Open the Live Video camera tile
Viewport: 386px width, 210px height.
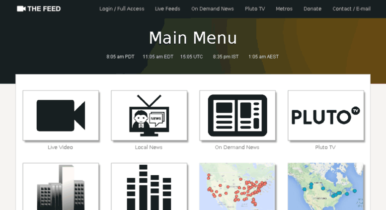[x=61, y=116]
